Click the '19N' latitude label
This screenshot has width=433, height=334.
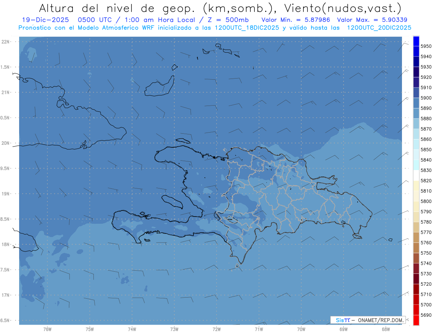pyautogui.click(x=5, y=194)
